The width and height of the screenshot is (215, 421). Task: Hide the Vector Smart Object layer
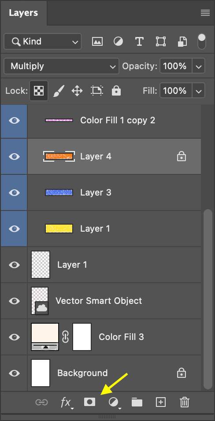(14, 301)
